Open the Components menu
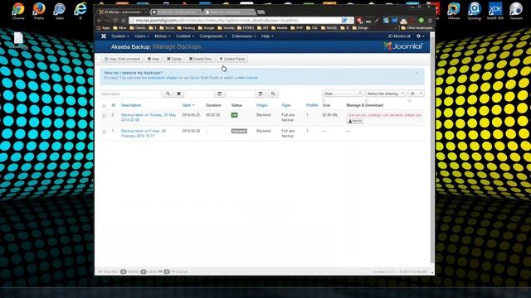This screenshot has height=298, width=531. tap(213, 36)
